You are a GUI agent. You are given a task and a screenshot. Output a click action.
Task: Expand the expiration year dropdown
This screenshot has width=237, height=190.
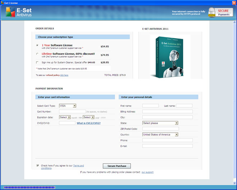pyautogui.click(x=89, y=117)
